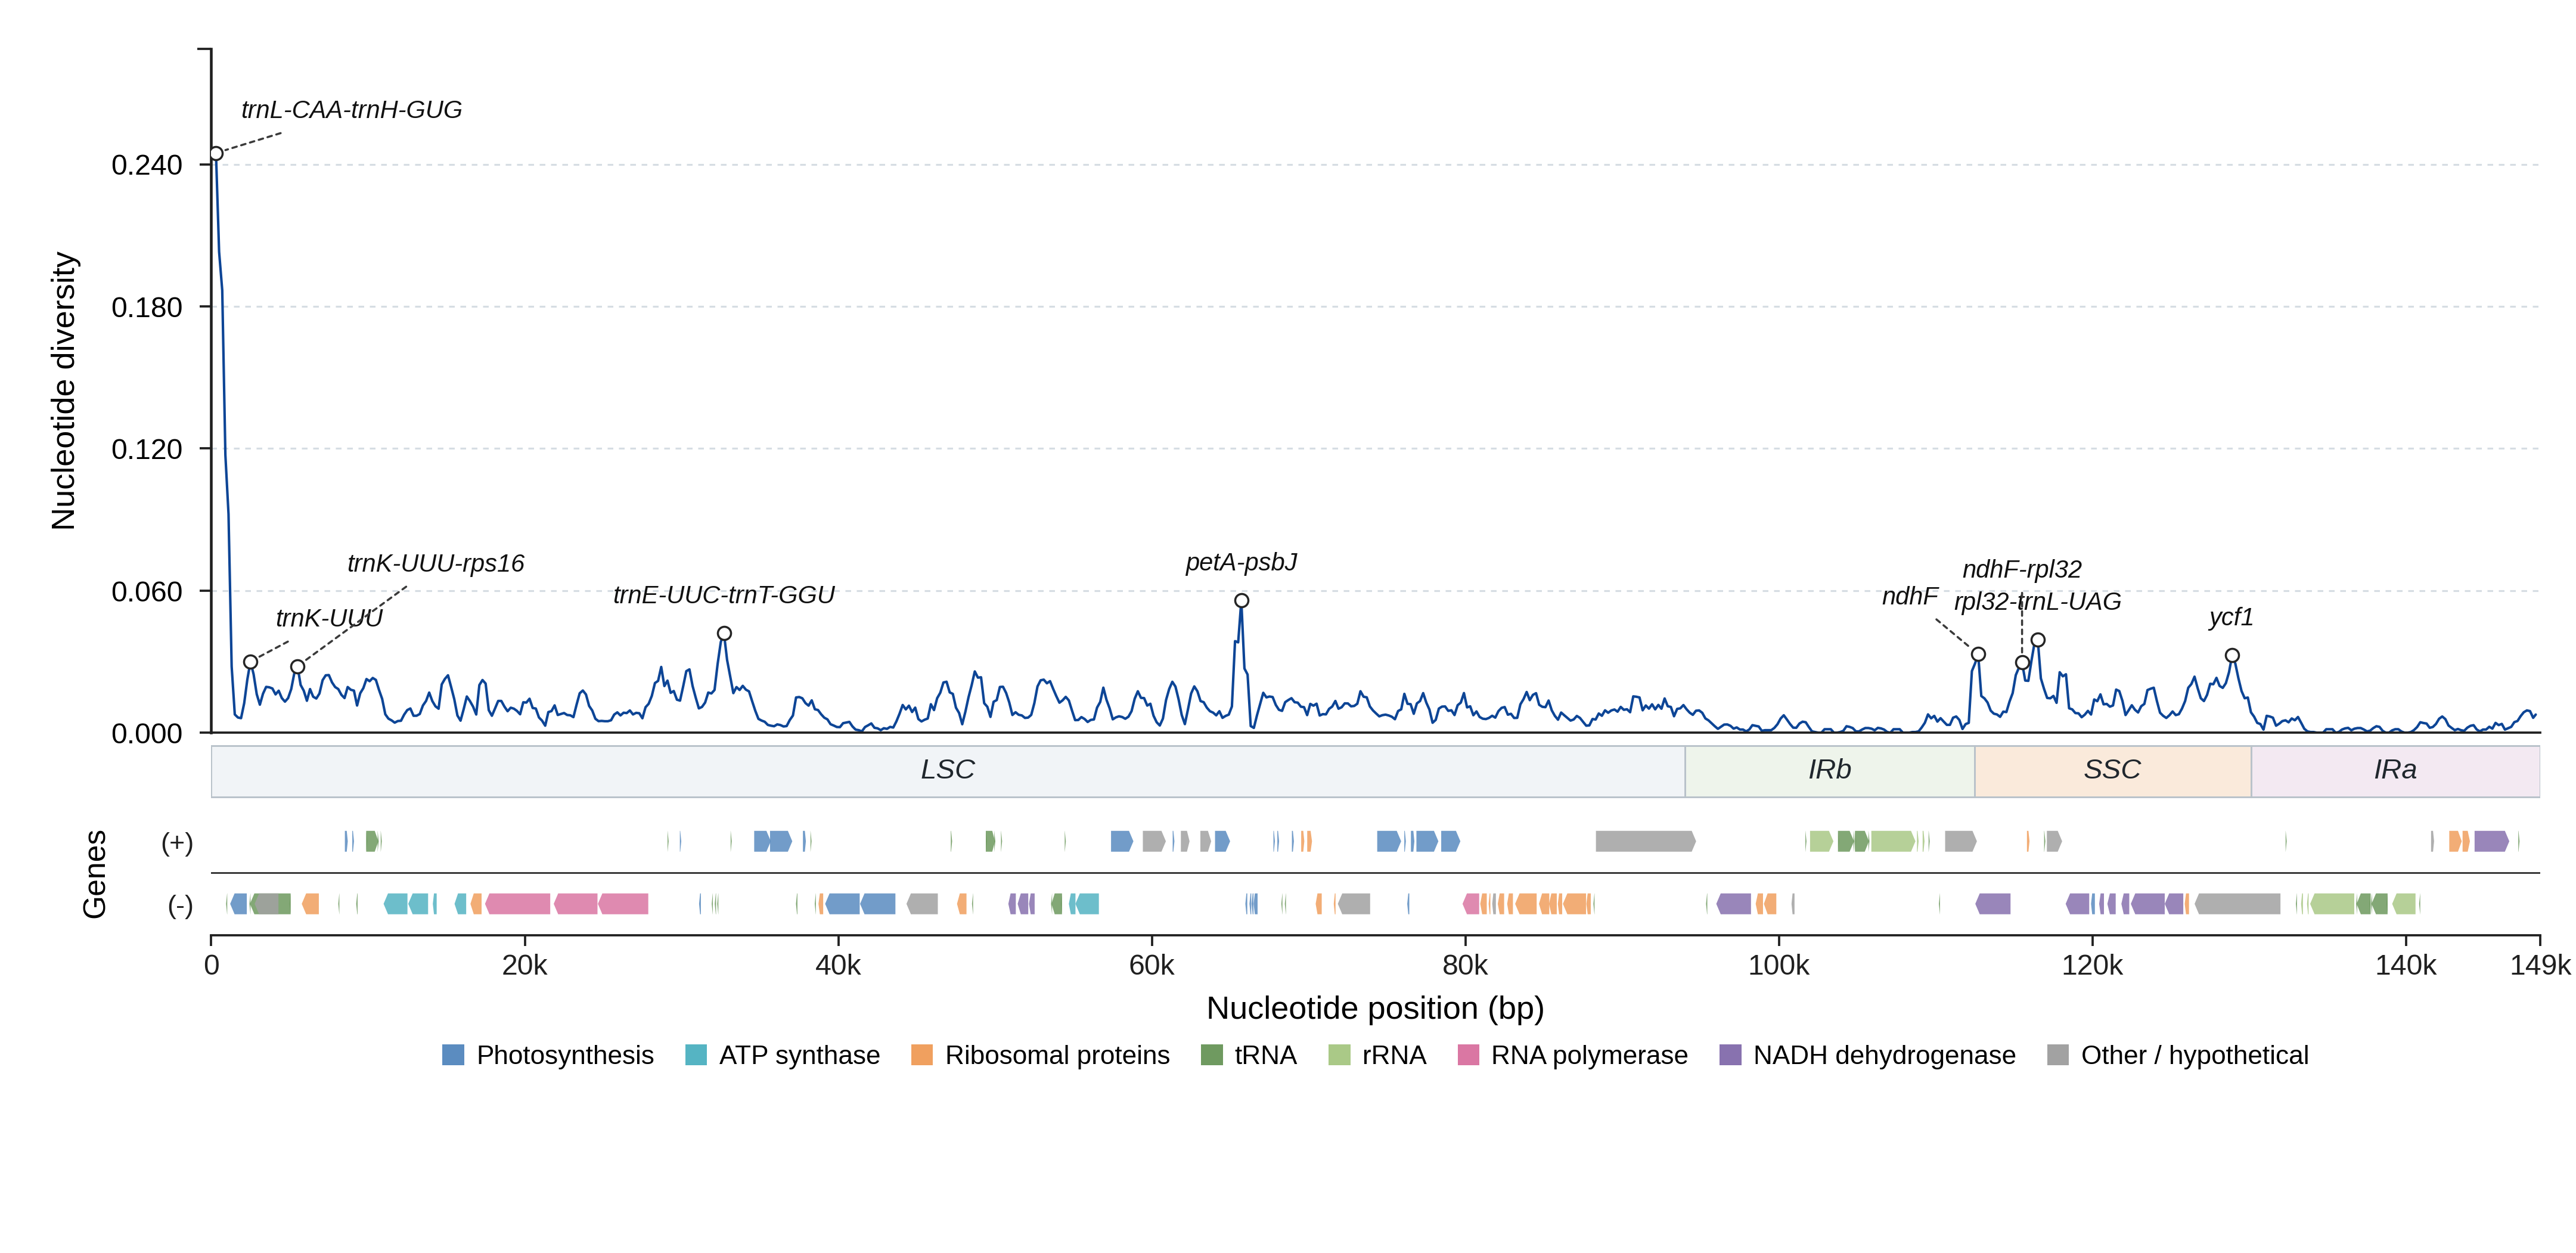
Task: Click the Genes track title
Action: 94,874
